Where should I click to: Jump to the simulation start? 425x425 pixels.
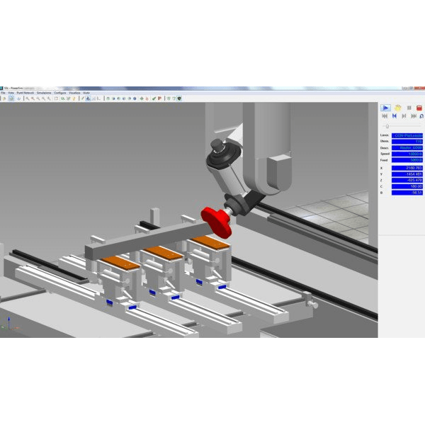[385, 116]
